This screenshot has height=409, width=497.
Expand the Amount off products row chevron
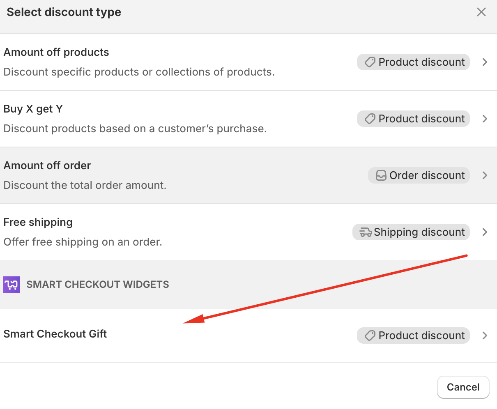point(485,62)
